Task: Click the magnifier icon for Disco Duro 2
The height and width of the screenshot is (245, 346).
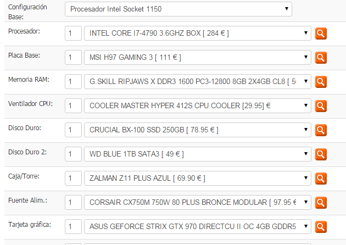Action: 321,154
